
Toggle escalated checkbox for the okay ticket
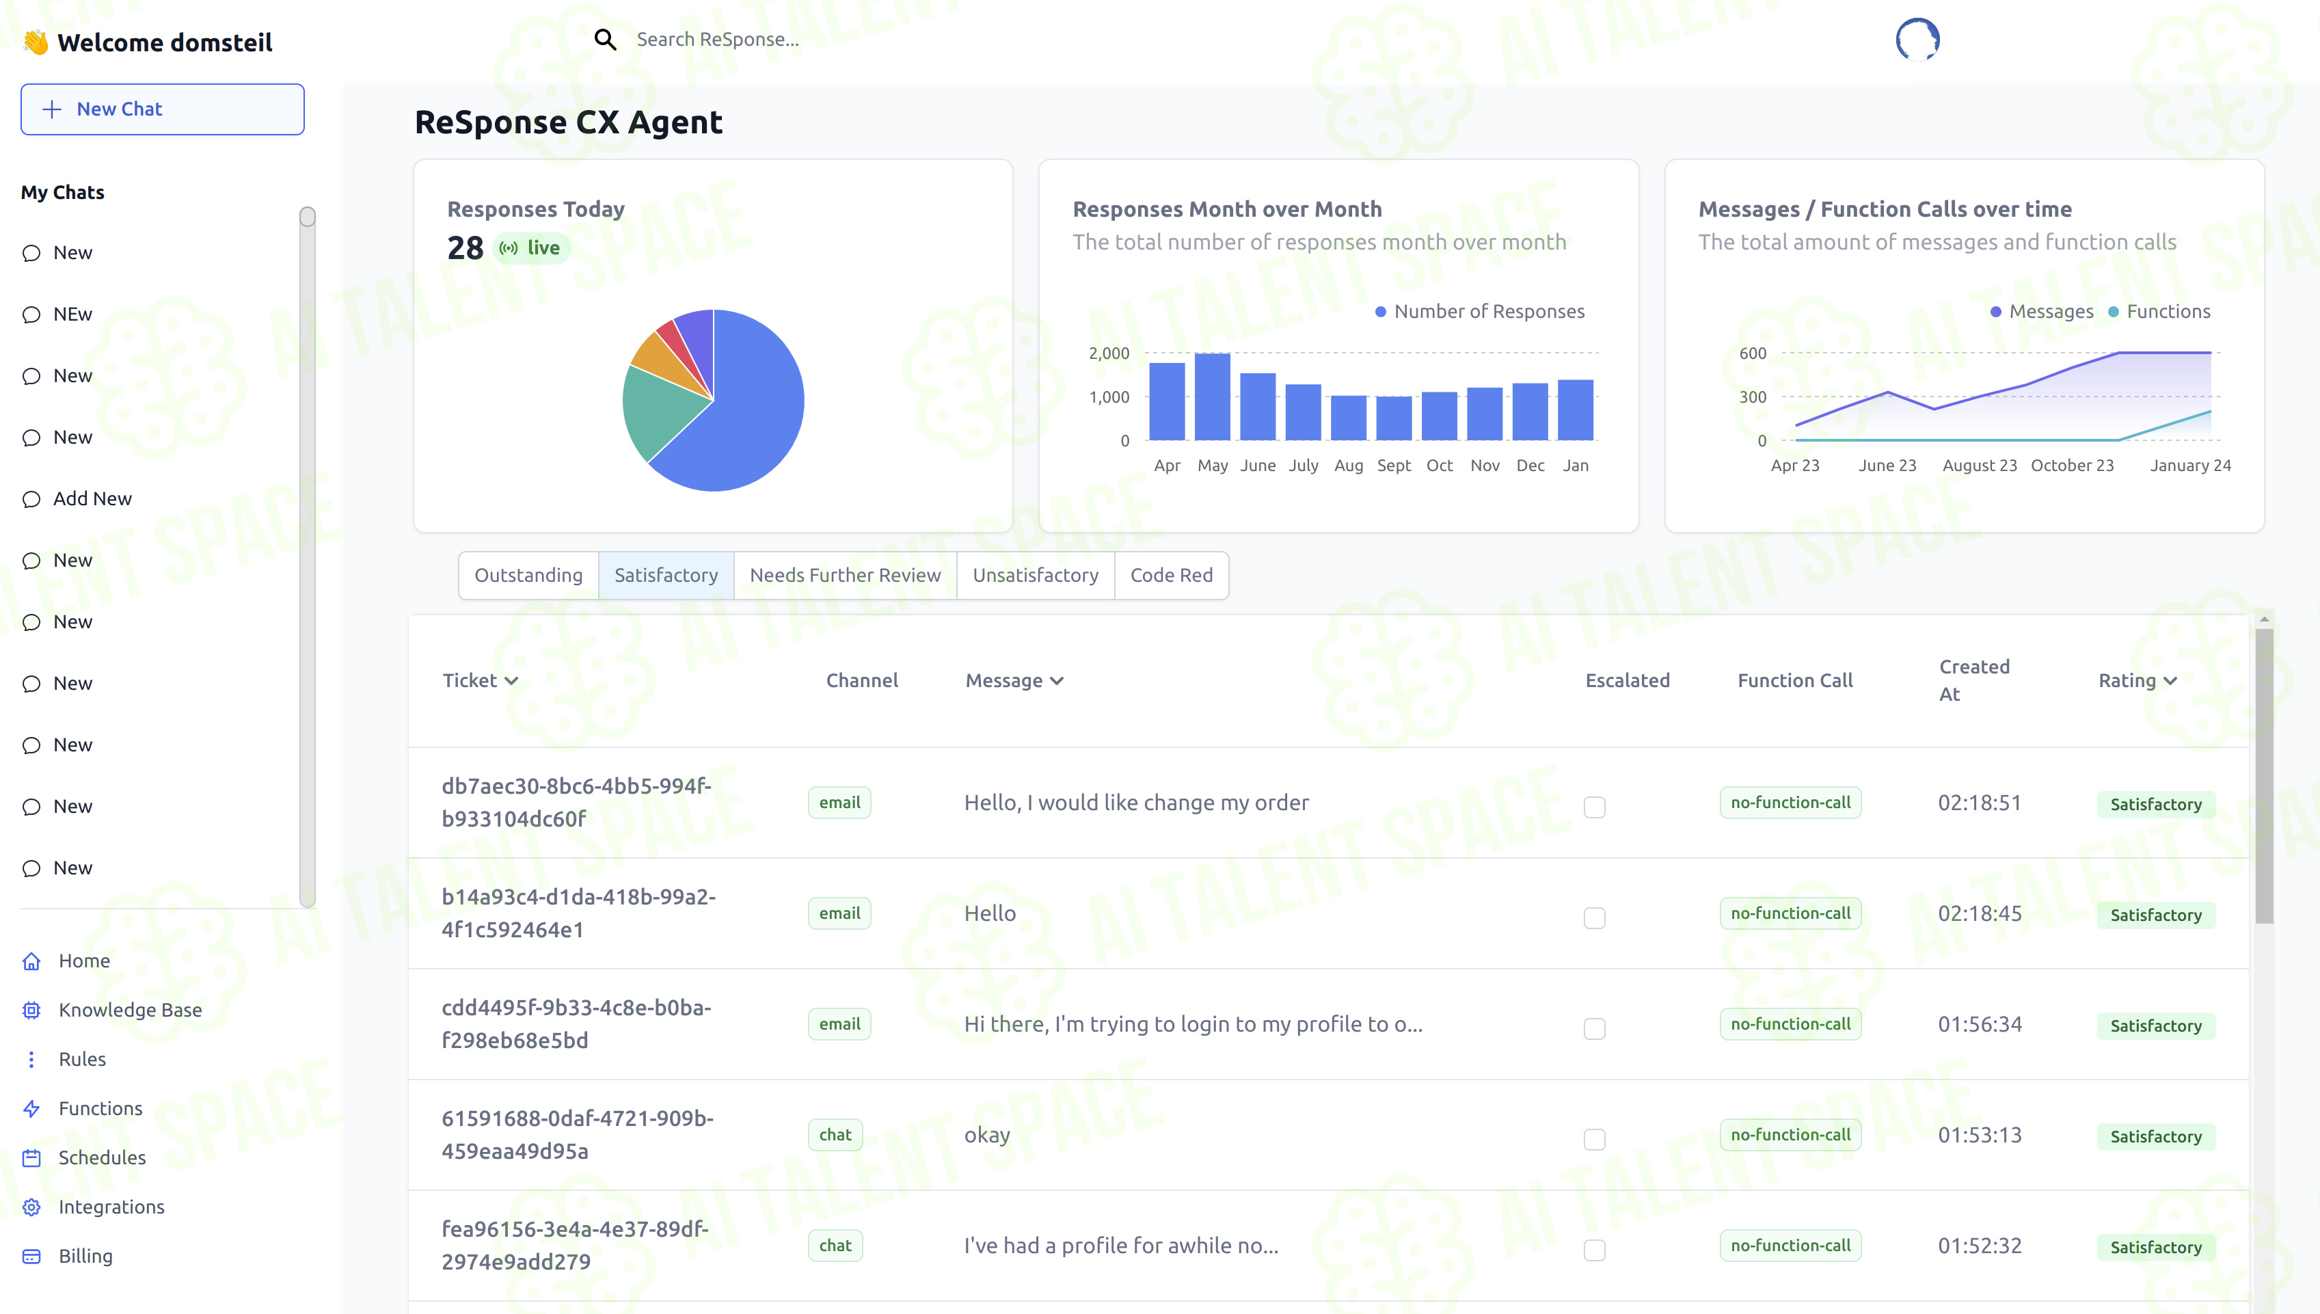click(x=1595, y=1140)
